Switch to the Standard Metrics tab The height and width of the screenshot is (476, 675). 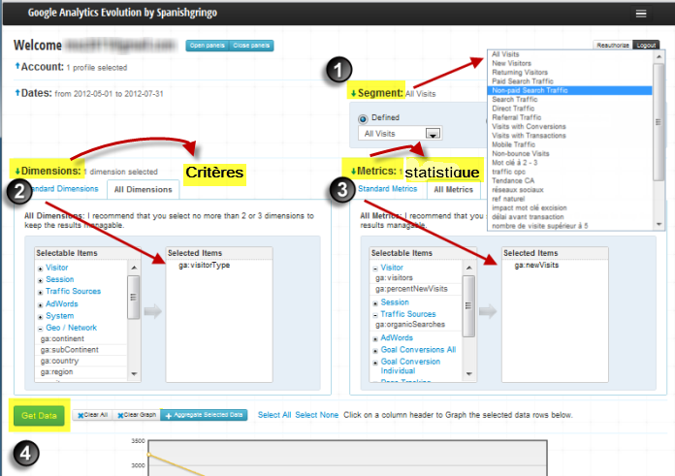tap(387, 189)
